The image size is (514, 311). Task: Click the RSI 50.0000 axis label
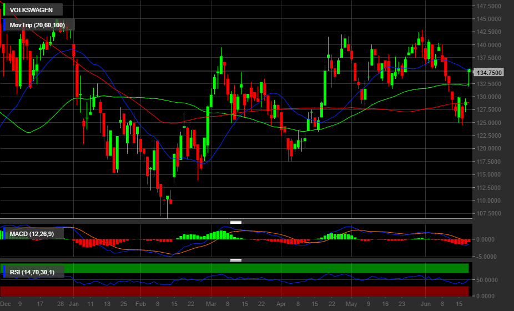[x=487, y=280]
